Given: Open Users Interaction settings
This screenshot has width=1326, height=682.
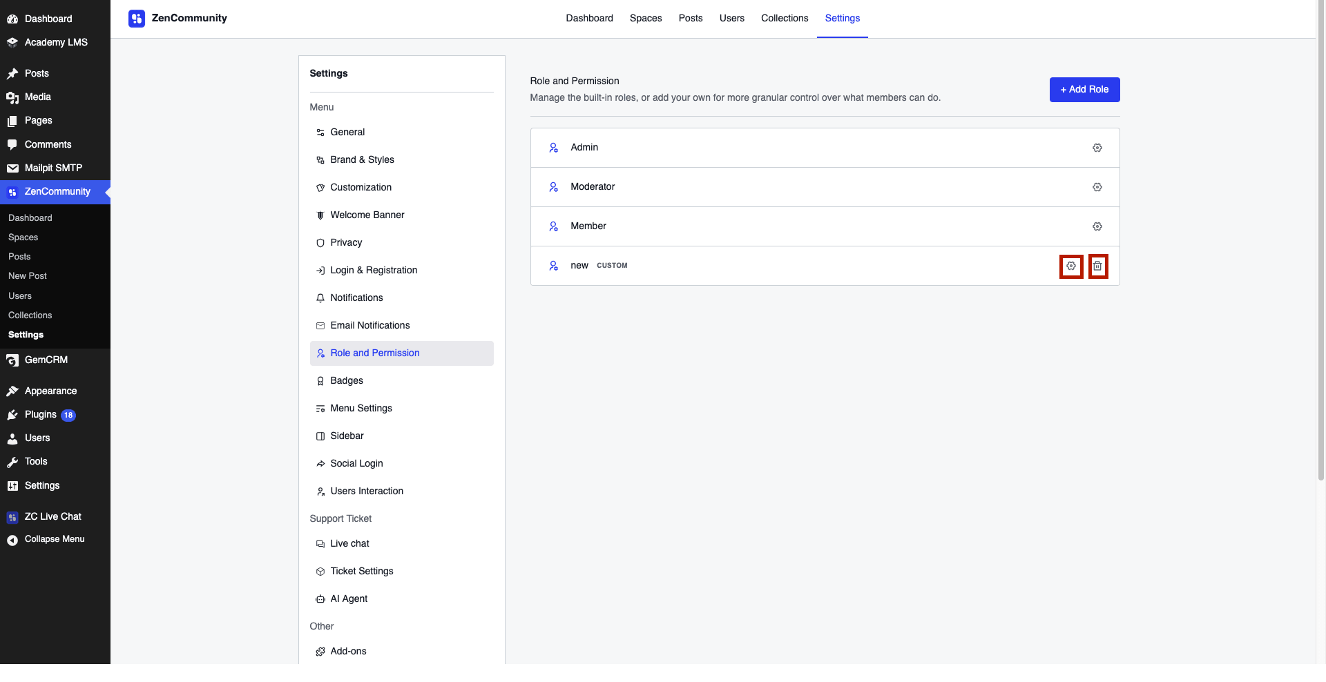Looking at the screenshot, I should point(402,491).
